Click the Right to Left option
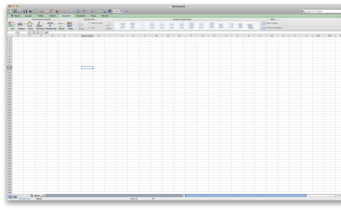 (95, 23)
